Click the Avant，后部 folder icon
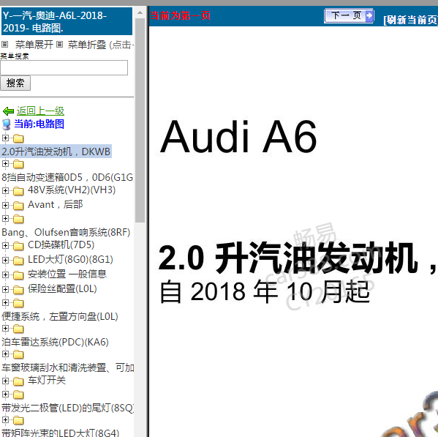The image size is (438, 437). tap(18, 206)
